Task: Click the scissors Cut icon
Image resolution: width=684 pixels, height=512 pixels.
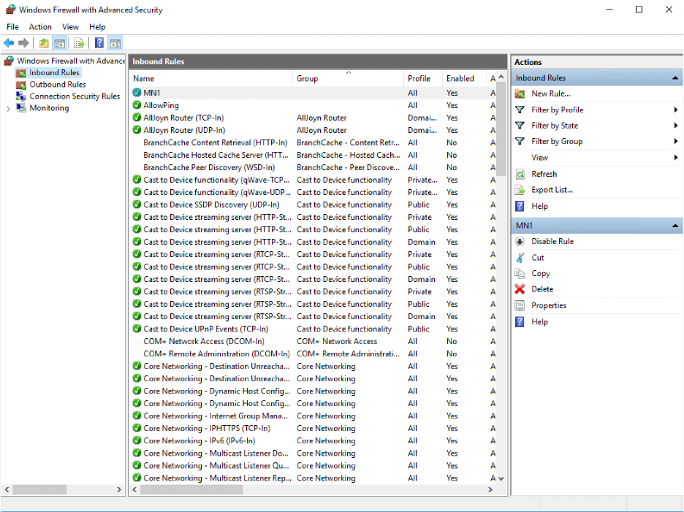Action: click(x=520, y=258)
